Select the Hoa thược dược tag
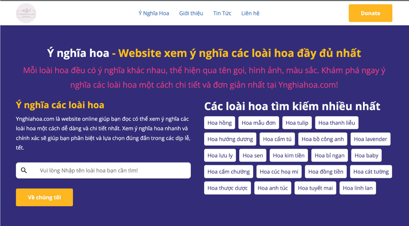The width and height of the screenshot is (409, 226). [227, 188]
